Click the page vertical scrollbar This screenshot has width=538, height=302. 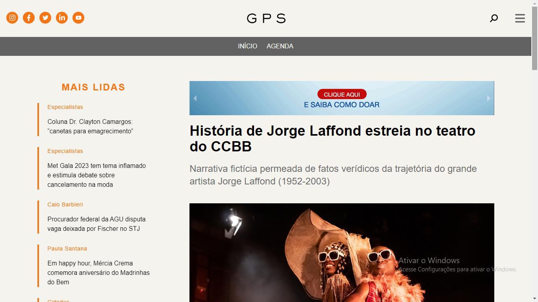point(534,151)
